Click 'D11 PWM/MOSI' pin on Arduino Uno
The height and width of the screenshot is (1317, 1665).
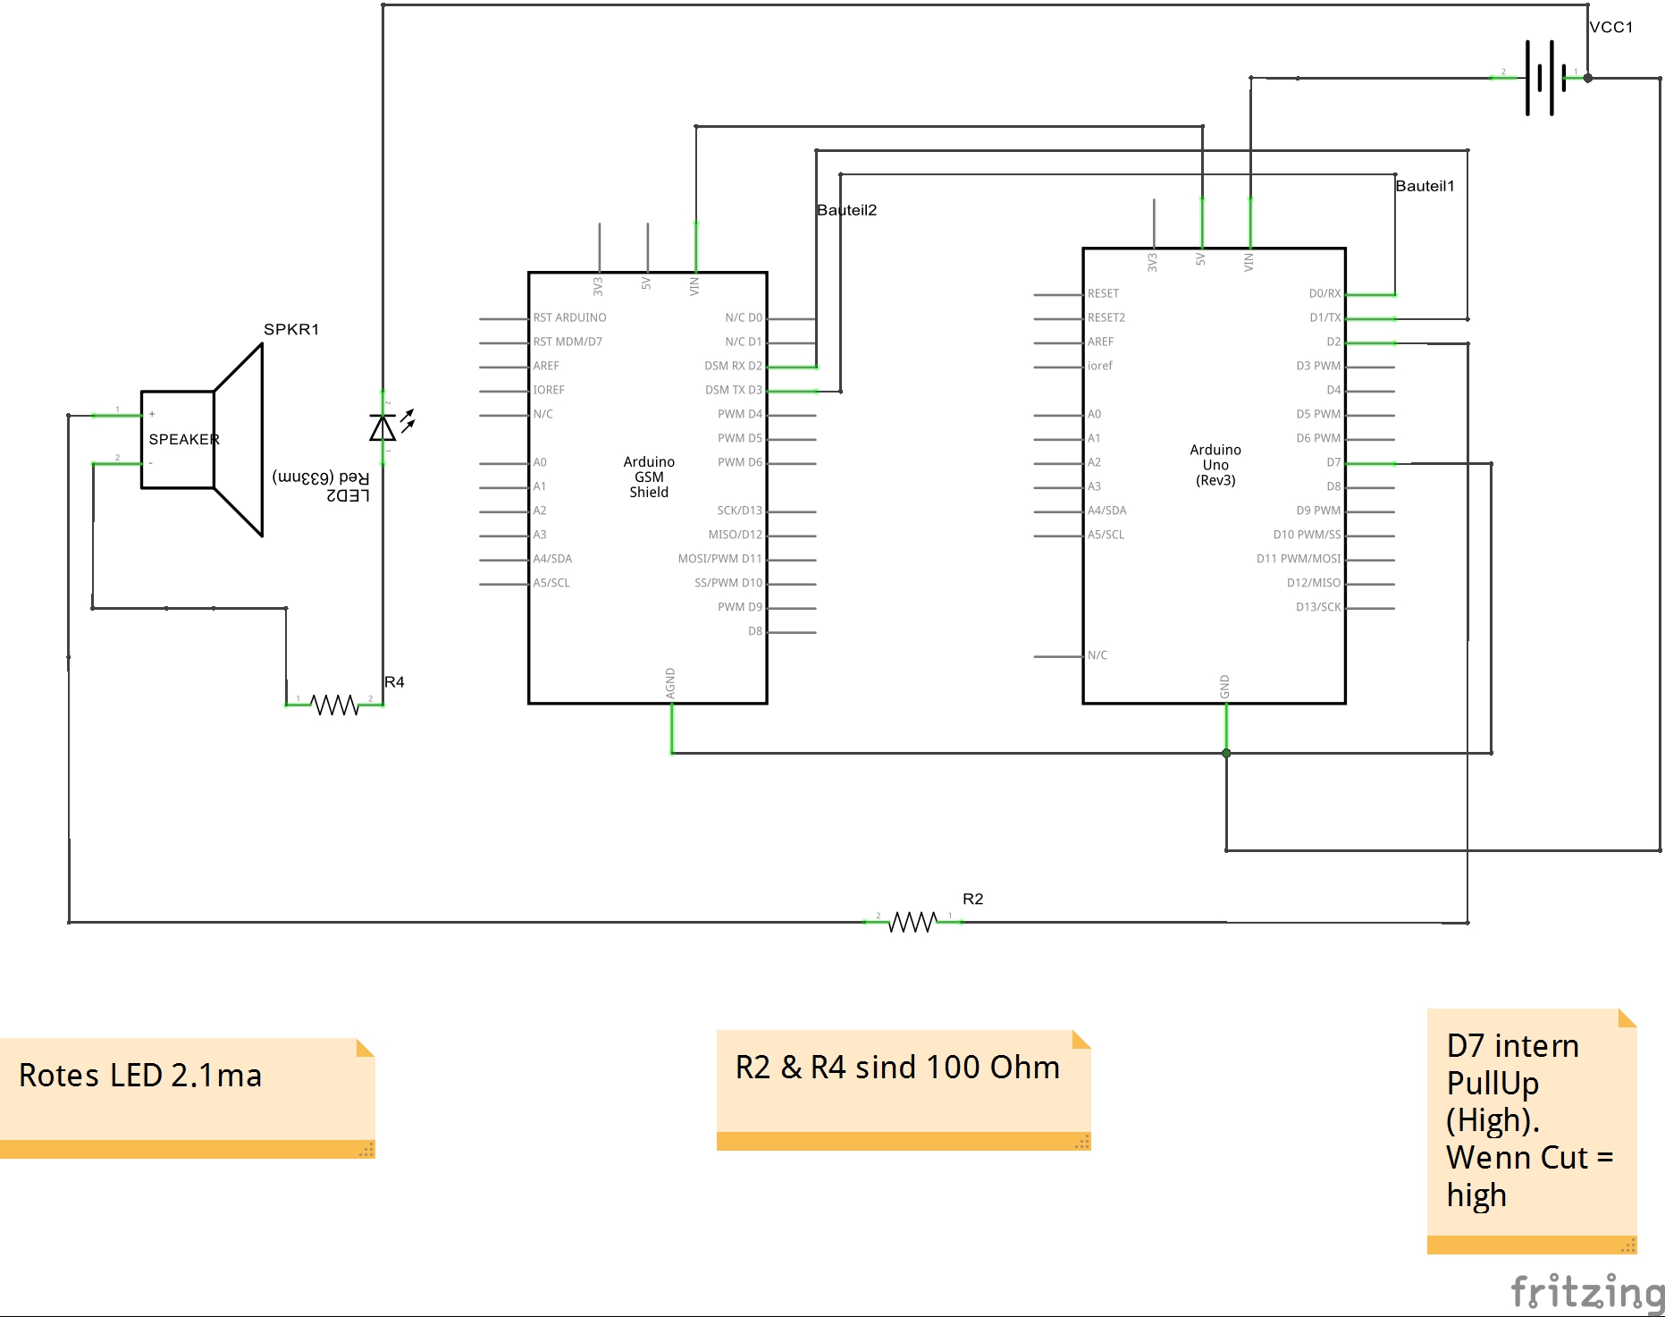point(1299,559)
